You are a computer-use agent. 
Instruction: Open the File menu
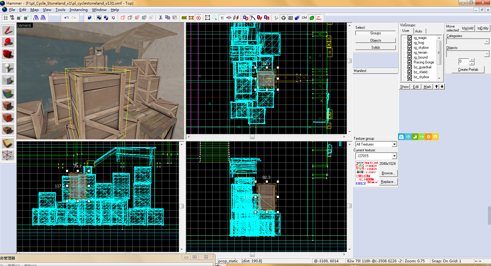coord(12,10)
